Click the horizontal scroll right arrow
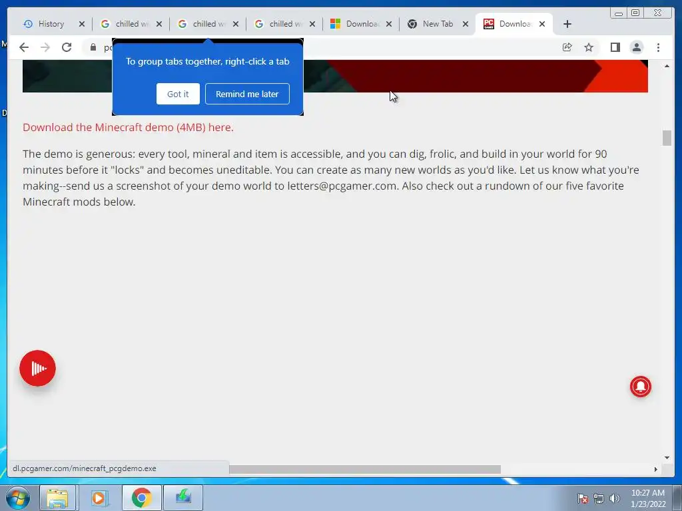 [656, 469]
